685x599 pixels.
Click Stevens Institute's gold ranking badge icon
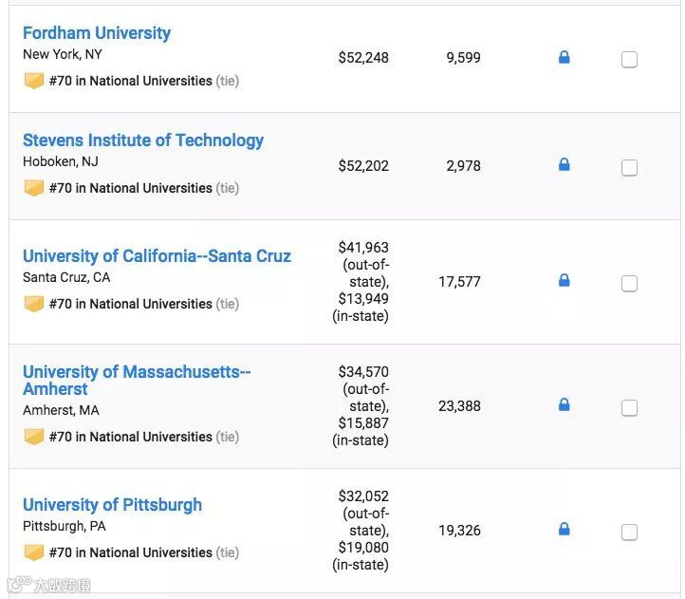click(x=34, y=188)
